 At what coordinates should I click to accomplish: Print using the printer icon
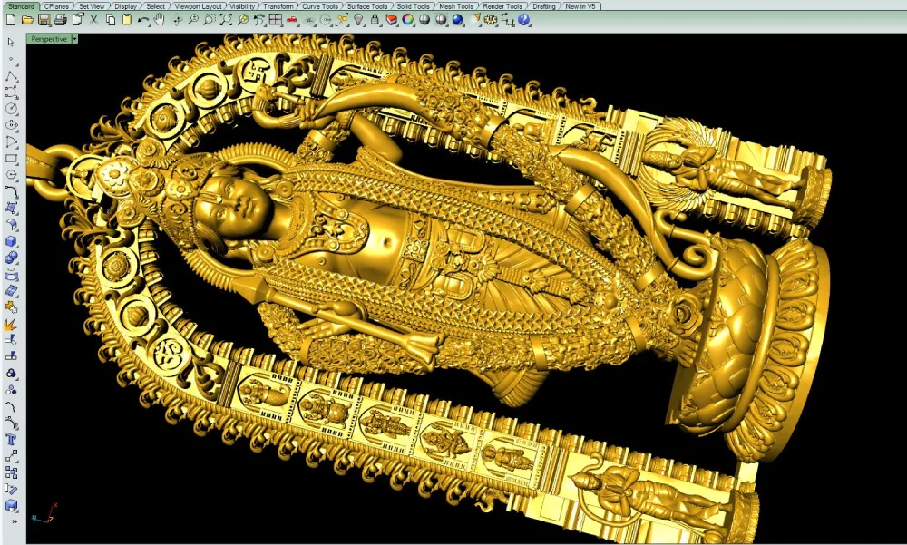60,20
